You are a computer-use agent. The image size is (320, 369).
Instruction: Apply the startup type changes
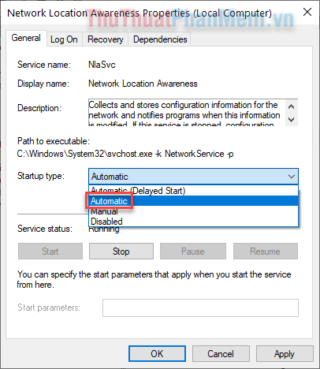point(285,354)
